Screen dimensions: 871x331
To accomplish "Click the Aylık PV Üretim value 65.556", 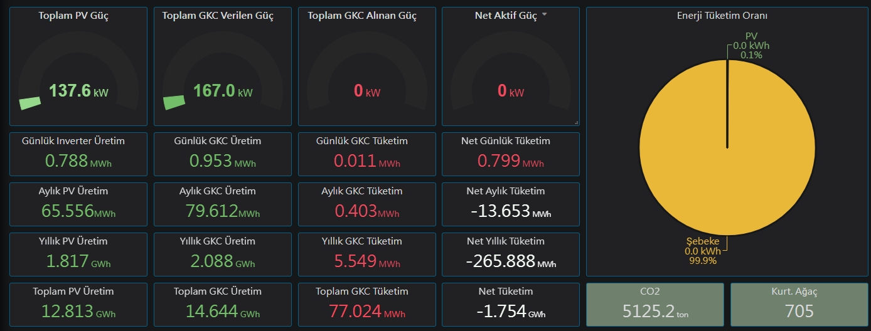I will click(68, 211).
